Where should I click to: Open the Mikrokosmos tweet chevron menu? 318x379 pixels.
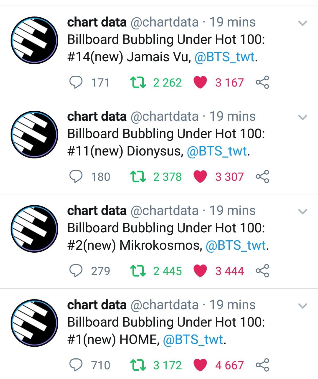303,211
